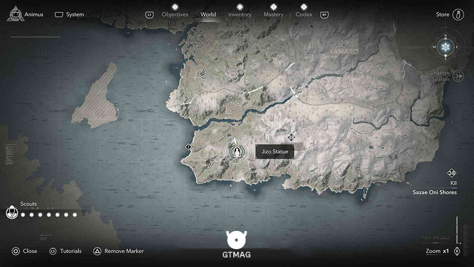
Task: Click the Zoom x1 control
Action: 437,251
